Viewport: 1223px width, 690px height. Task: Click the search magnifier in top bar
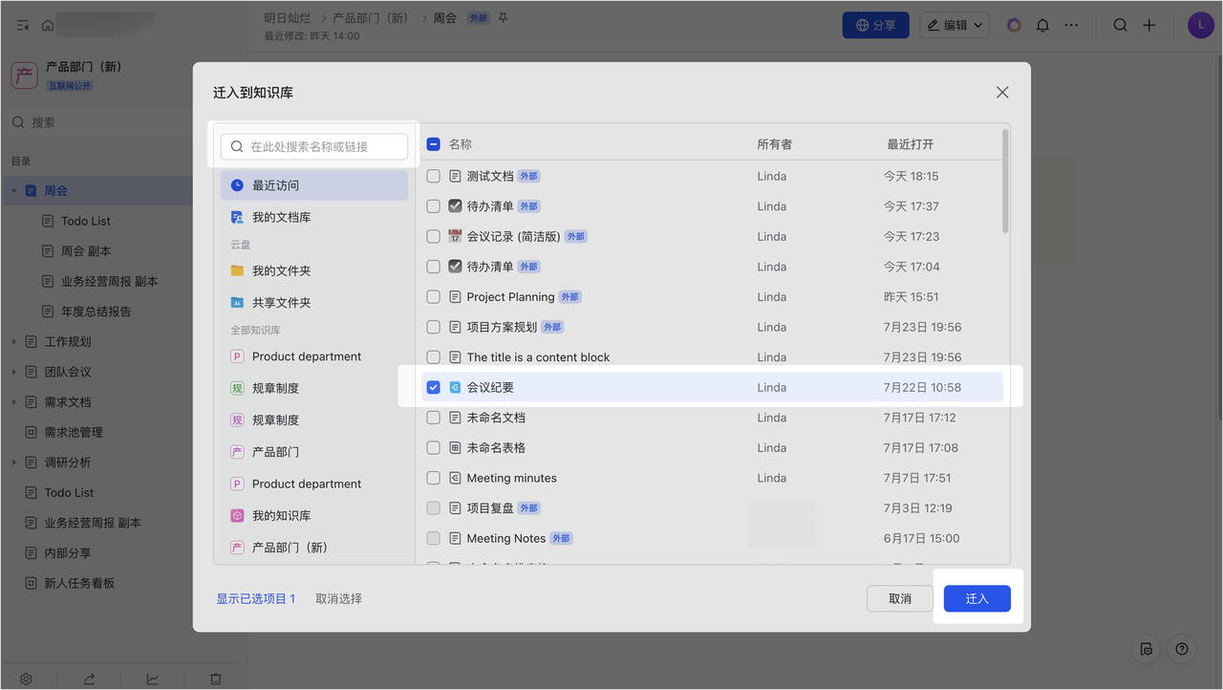[x=1121, y=25]
